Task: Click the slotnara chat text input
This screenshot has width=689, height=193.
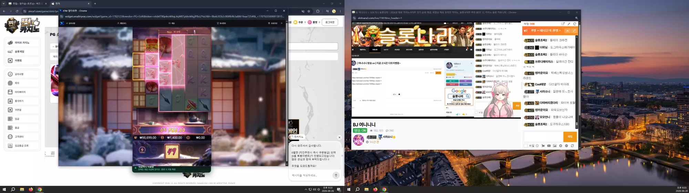Action: (x=543, y=137)
